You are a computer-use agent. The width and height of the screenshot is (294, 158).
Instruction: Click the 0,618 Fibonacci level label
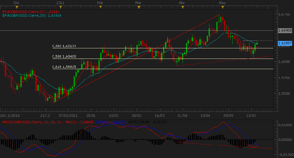pos(64,67)
